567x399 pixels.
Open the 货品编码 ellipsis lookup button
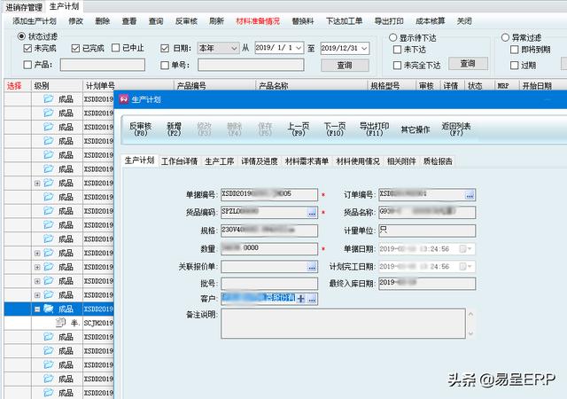pos(312,213)
